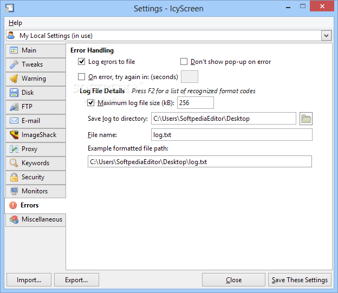This screenshot has height=293, width=338.
Task: Open the Proxy tab label
Action: pyautogui.click(x=30, y=149)
